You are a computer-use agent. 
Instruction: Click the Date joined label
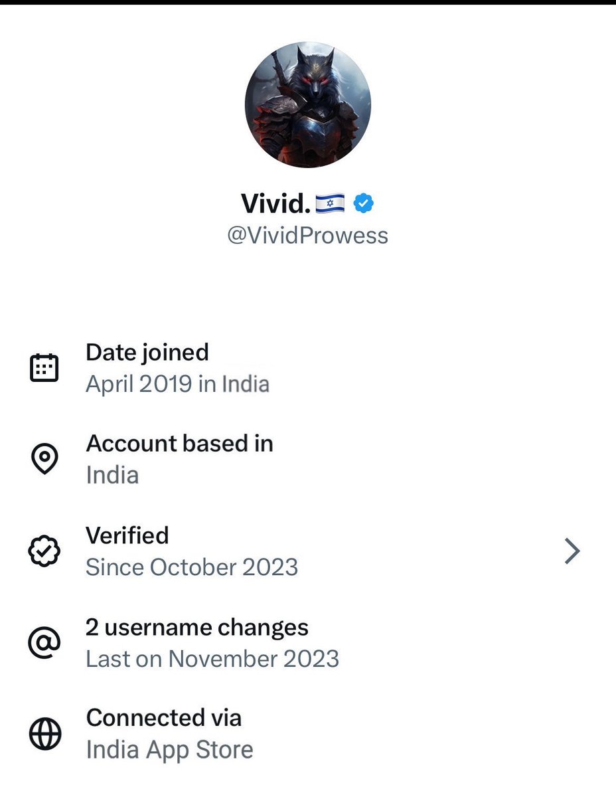(147, 352)
